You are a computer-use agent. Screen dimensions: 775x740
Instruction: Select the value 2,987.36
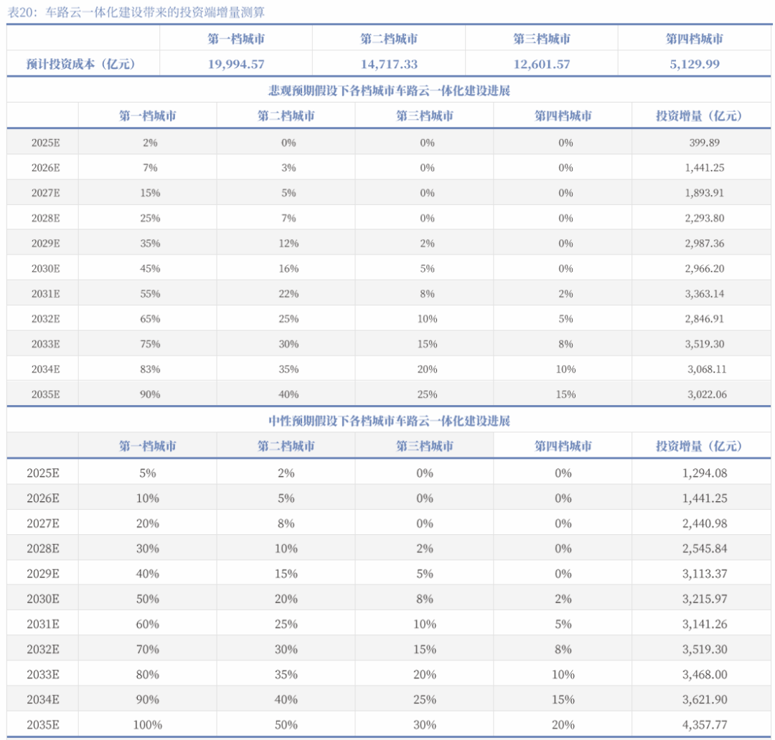pos(705,244)
